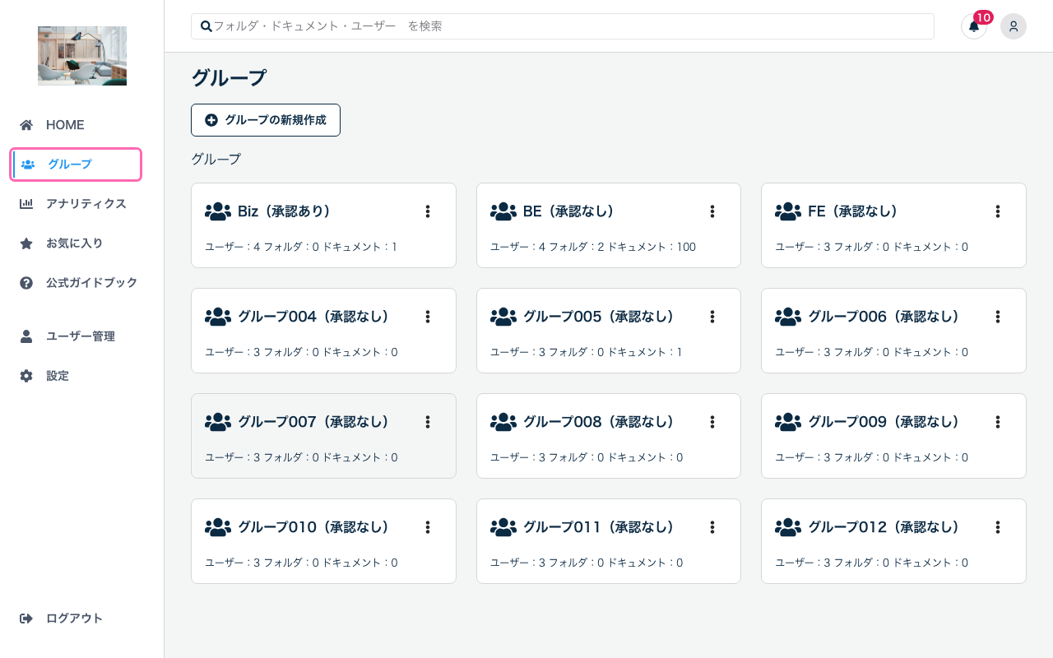The image size is (1053, 658).
Task: Open the アナリティクス chart icon
Action: tap(26, 203)
